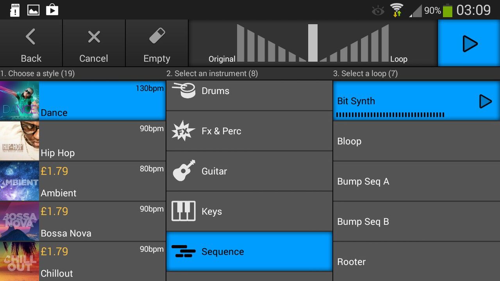500x281 pixels.
Task: Select the Bloop loop
Action: [x=416, y=141]
